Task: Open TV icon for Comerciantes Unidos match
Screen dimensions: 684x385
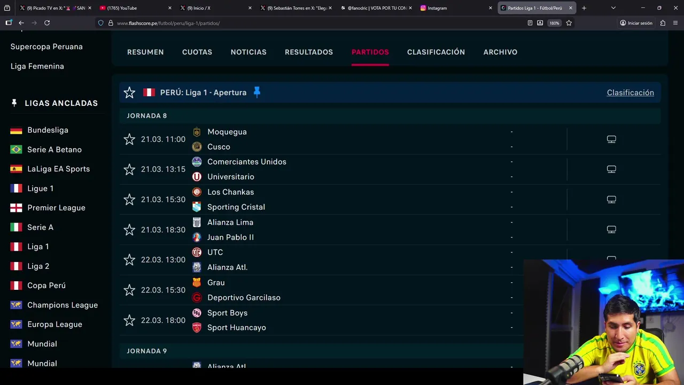Action: click(x=611, y=169)
